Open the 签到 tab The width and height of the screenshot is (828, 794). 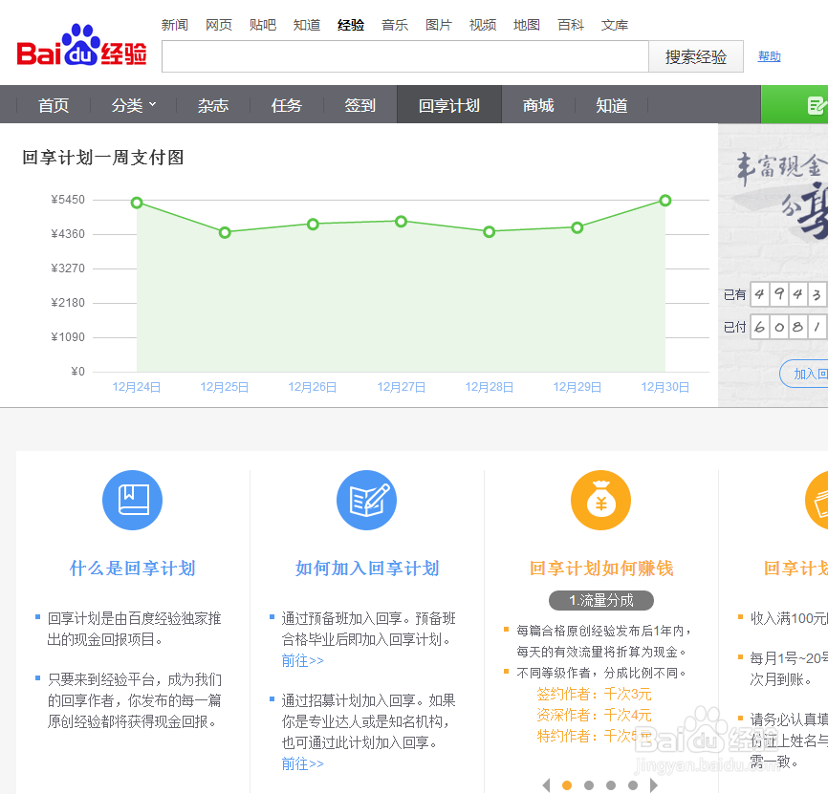click(x=360, y=105)
